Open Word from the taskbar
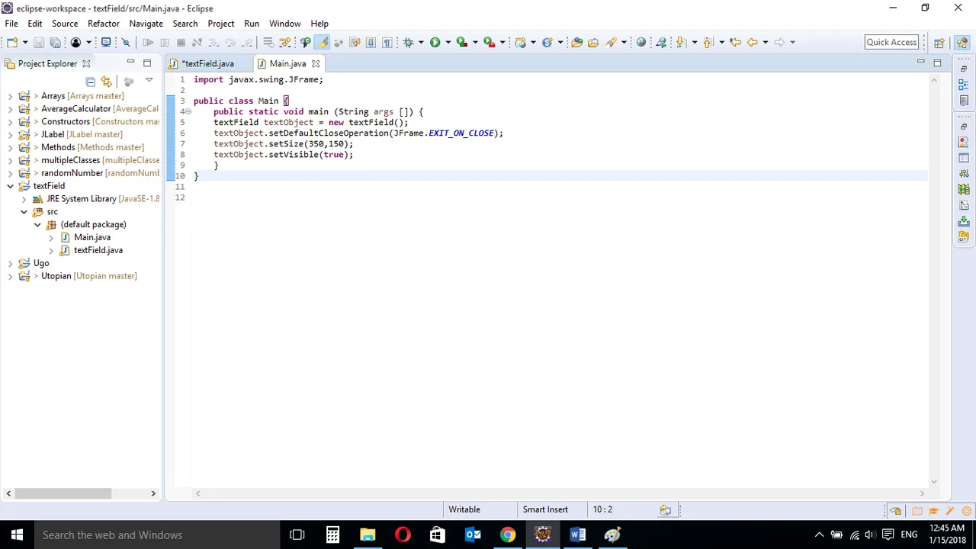976x549 pixels. pos(577,535)
